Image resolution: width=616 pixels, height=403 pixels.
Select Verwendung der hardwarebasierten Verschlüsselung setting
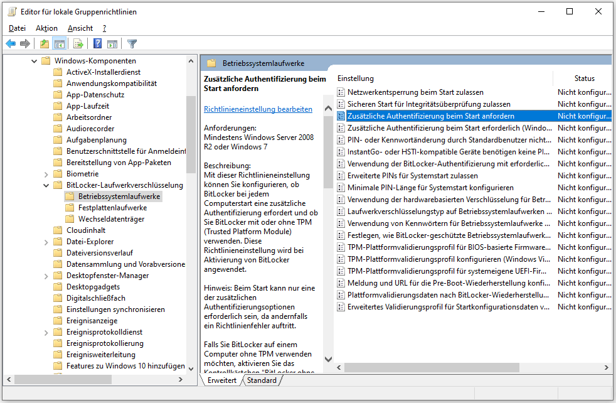click(449, 200)
